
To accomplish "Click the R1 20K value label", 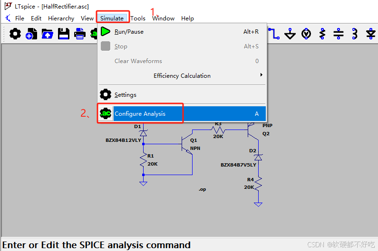I will (153, 164).
